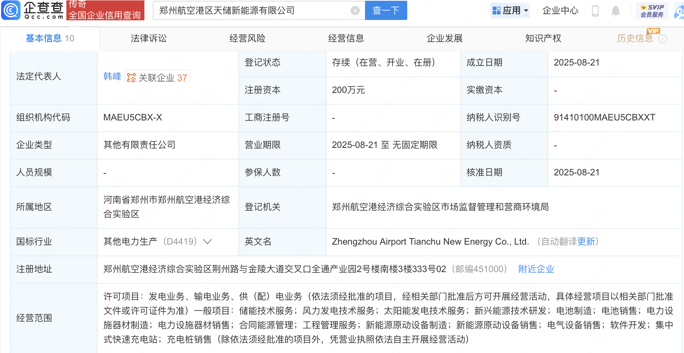Expand the 国标行业 chevron arrow
The width and height of the screenshot is (684, 353).
click(x=207, y=242)
